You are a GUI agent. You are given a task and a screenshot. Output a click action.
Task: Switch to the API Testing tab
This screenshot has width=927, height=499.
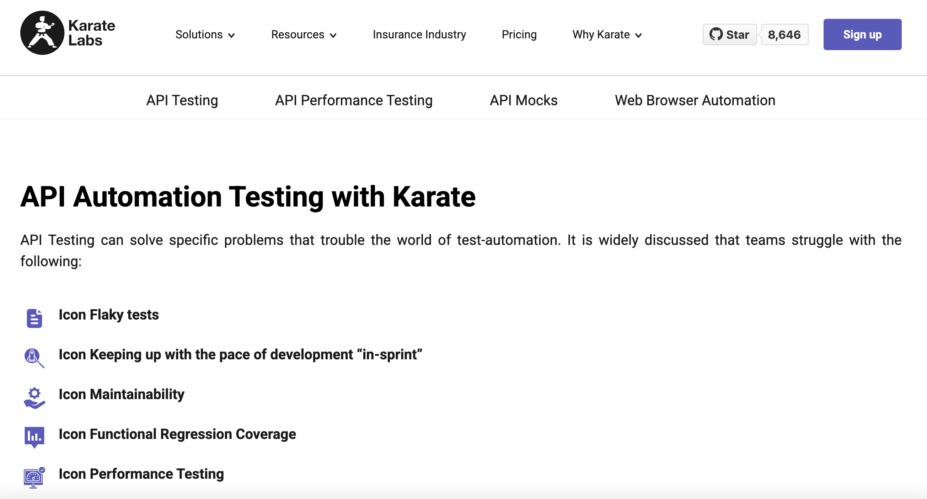point(182,100)
